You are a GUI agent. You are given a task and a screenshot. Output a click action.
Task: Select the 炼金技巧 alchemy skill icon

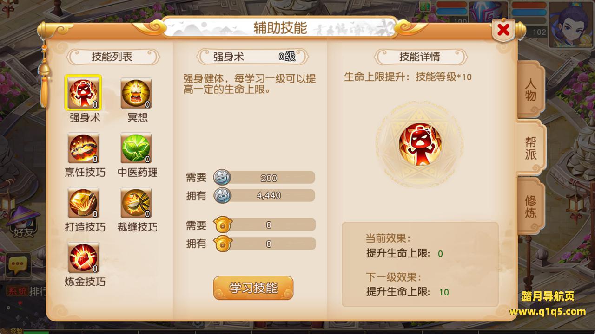[x=84, y=257]
